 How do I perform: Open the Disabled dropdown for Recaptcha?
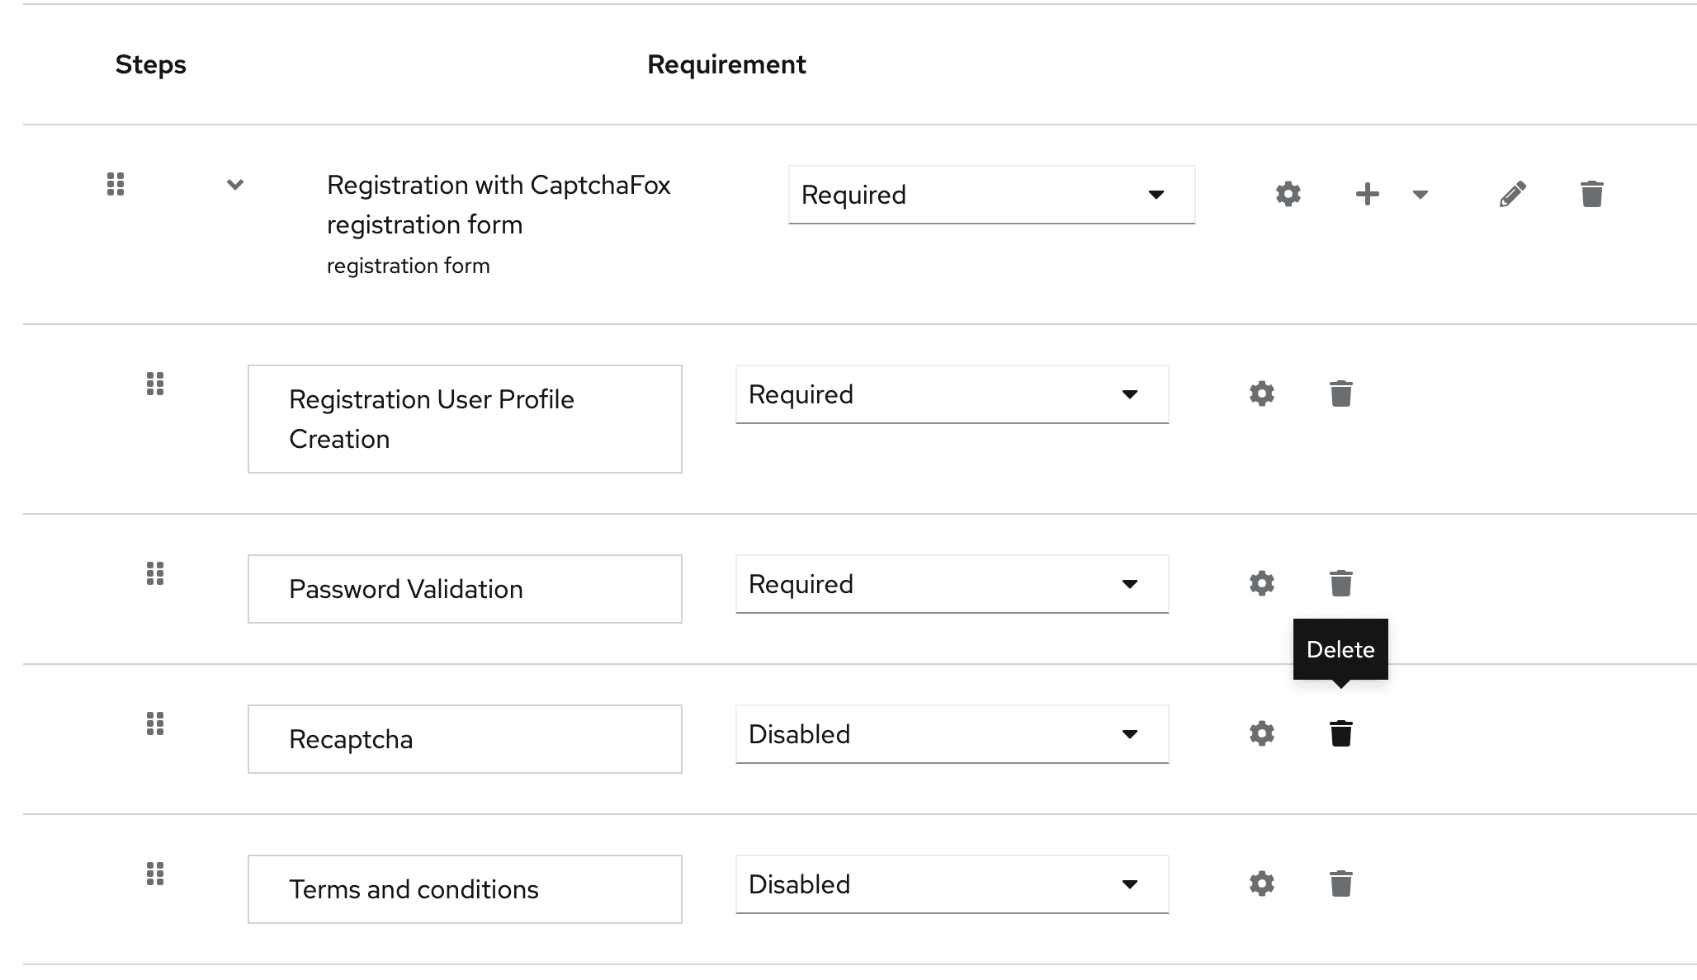952,734
